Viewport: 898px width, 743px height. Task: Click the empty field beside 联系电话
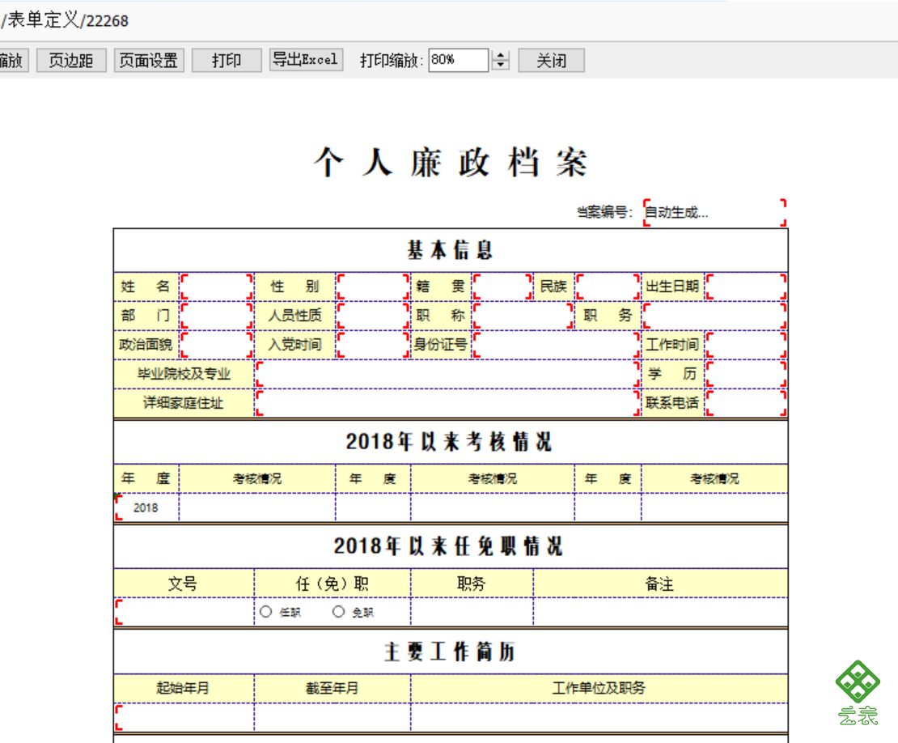click(746, 403)
